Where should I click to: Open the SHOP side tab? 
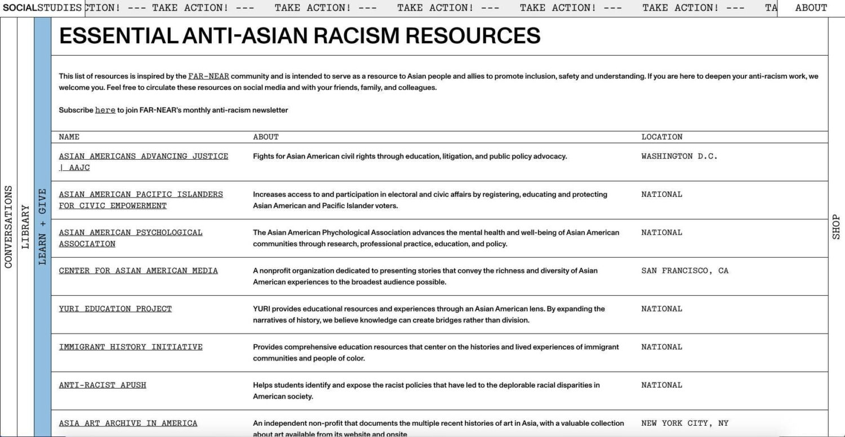tap(836, 227)
